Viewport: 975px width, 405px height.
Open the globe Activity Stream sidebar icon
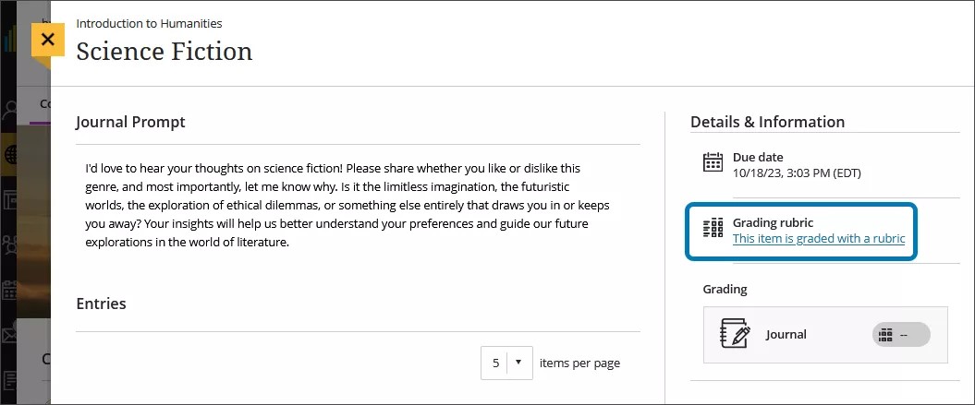[11, 154]
